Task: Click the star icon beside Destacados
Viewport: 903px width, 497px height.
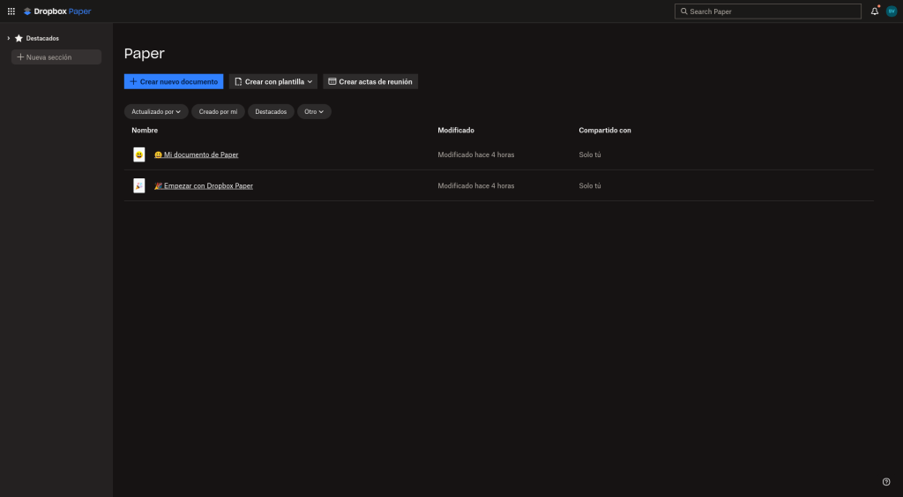Action: (x=19, y=38)
